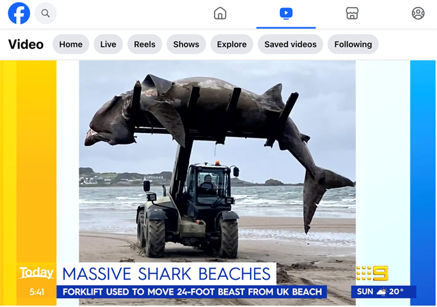Select the Home chip under Video
Screen dimensions: 437x307
[70, 44]
